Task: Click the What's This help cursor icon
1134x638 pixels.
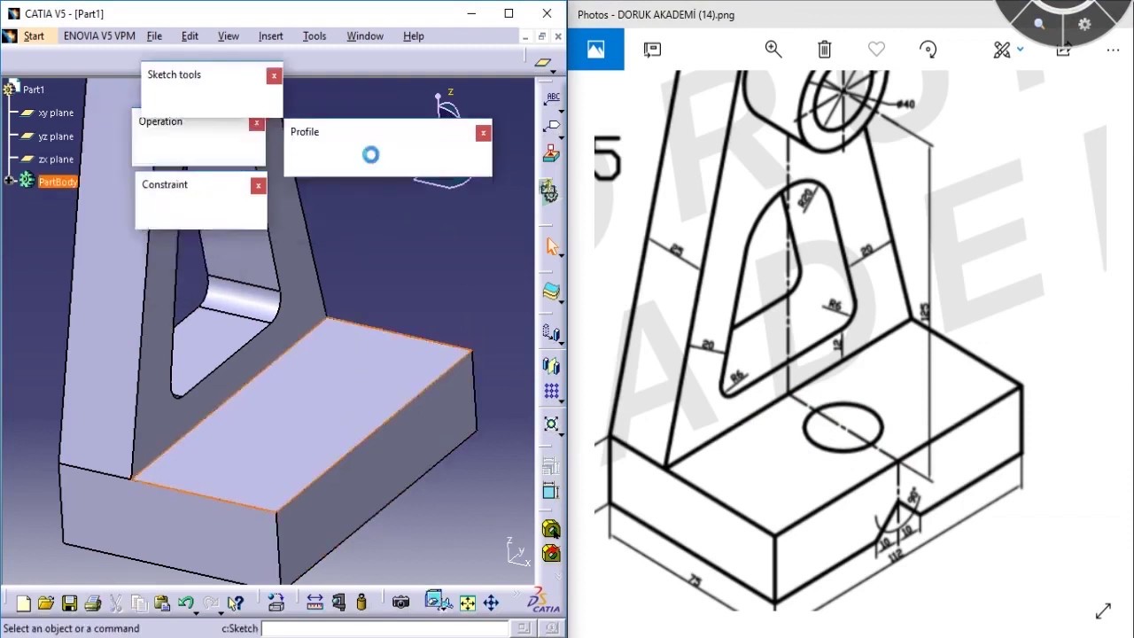Action: coord(235,603)
